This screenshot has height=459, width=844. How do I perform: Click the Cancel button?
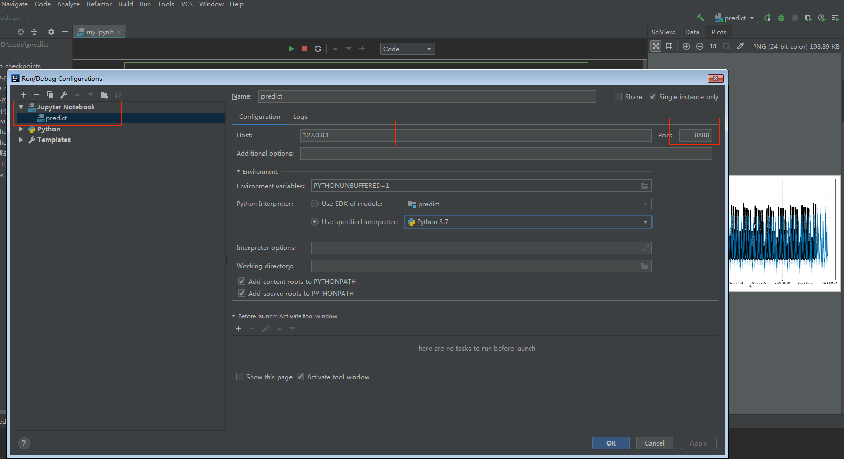655,443
